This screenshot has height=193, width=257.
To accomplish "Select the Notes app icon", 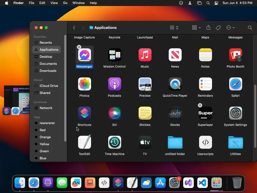I will pyautogui.click(x=205, y=55).
